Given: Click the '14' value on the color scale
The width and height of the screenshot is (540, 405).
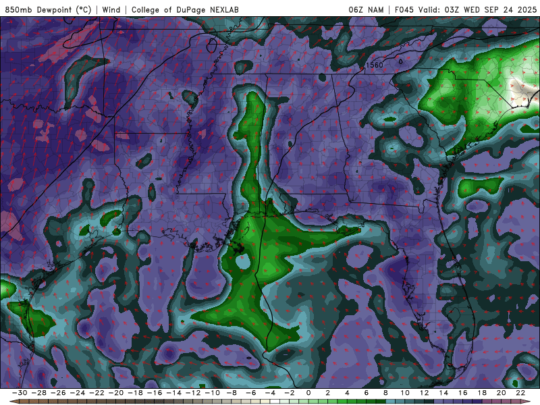Looking at the screenshot, I should [443, 393].
